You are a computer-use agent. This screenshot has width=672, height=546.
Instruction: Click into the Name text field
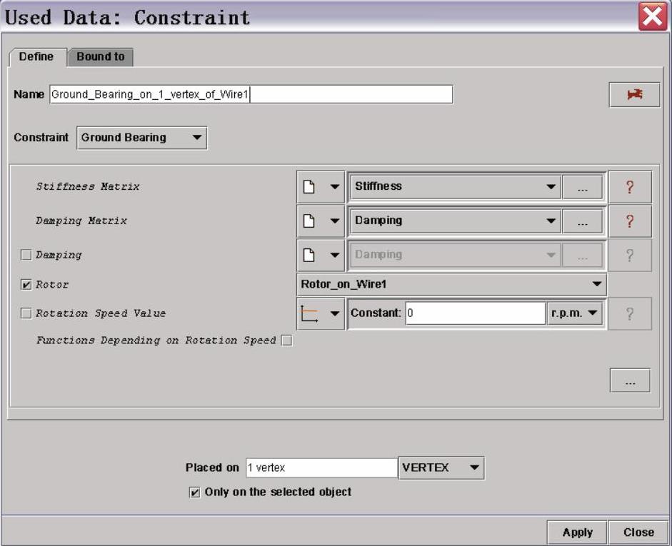(x=250, y=95)
